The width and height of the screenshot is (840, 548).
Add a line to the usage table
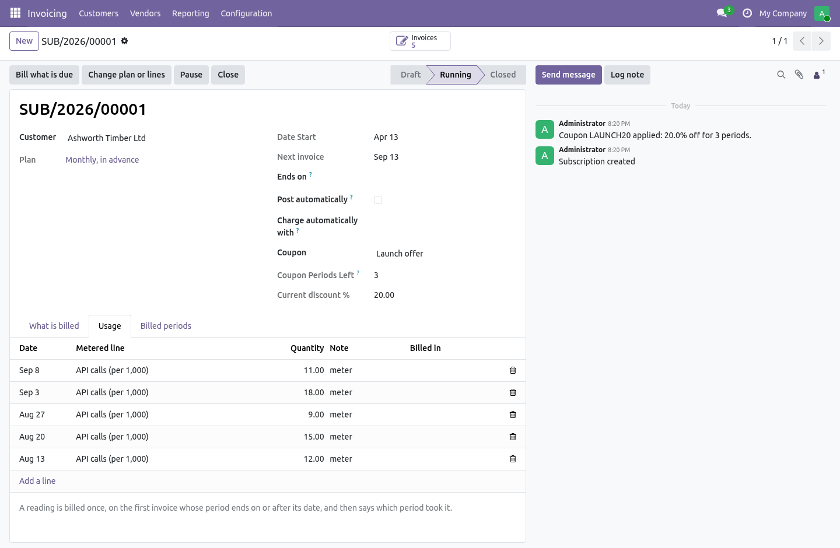coord(37,481)
